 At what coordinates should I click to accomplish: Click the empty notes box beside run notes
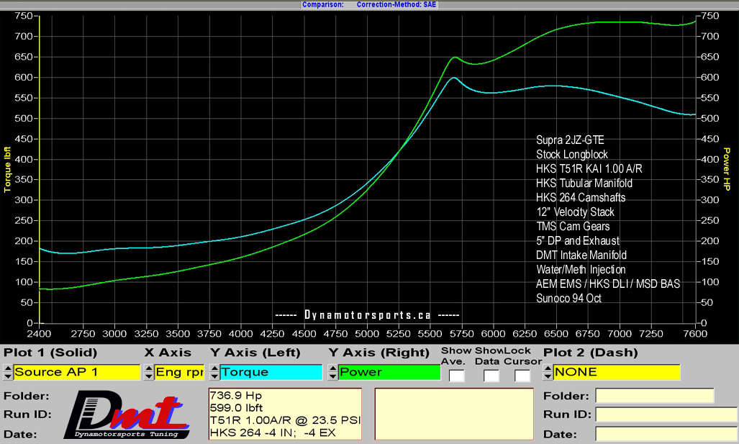click(x=454, y=414)
